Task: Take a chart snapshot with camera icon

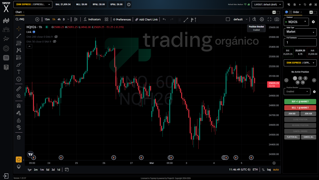Action: point(277,19)
